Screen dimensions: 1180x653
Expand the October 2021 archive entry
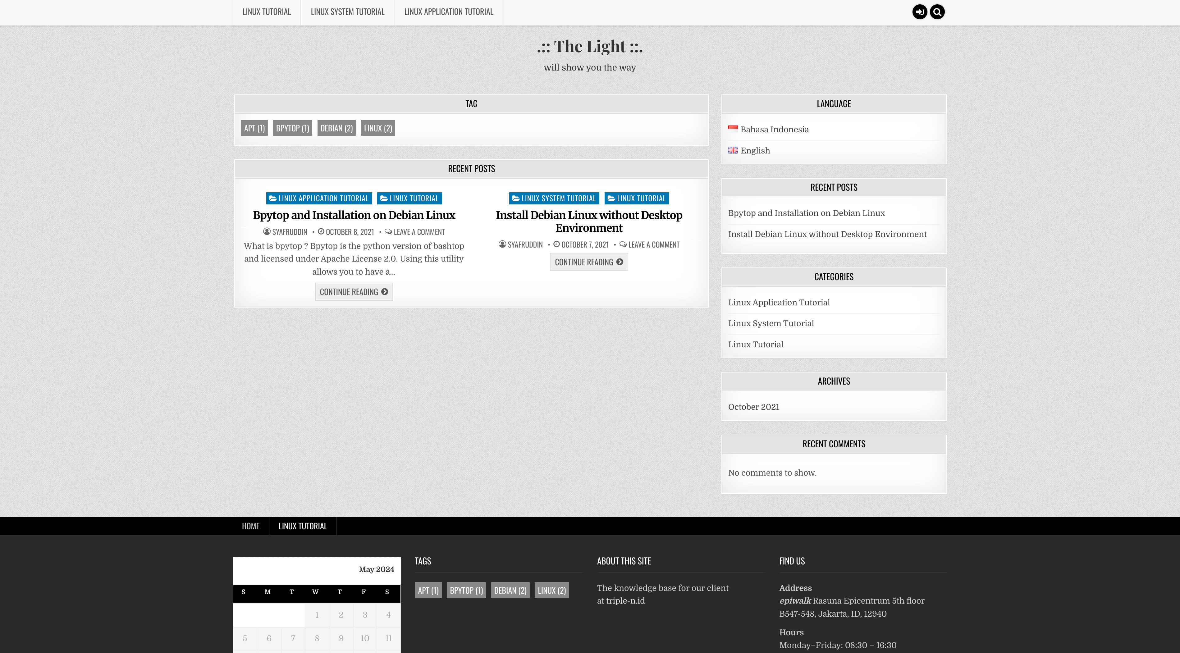(x=753, y=406)
